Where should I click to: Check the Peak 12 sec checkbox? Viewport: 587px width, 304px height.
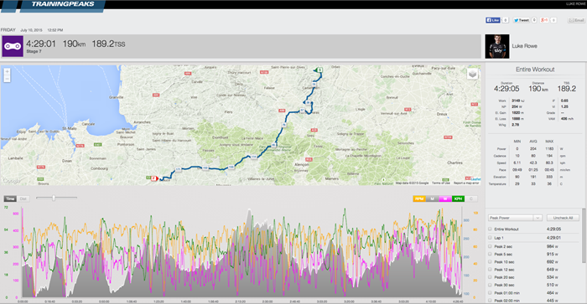[490, 269]
